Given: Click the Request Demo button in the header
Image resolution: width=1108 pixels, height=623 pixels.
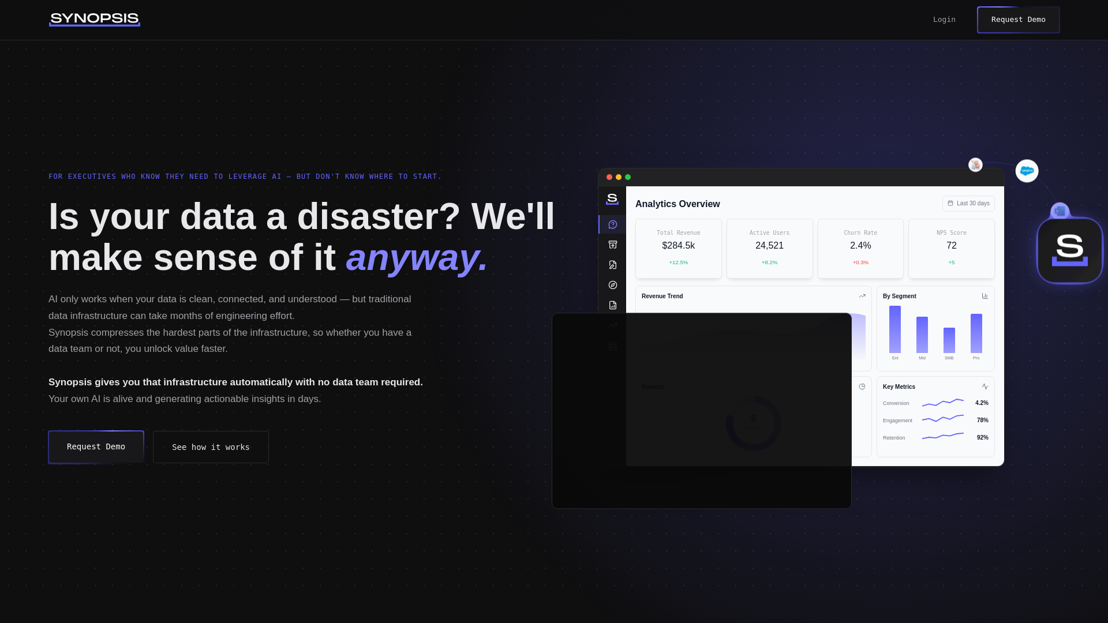Looking at the screenshot, I should 1018,20.
